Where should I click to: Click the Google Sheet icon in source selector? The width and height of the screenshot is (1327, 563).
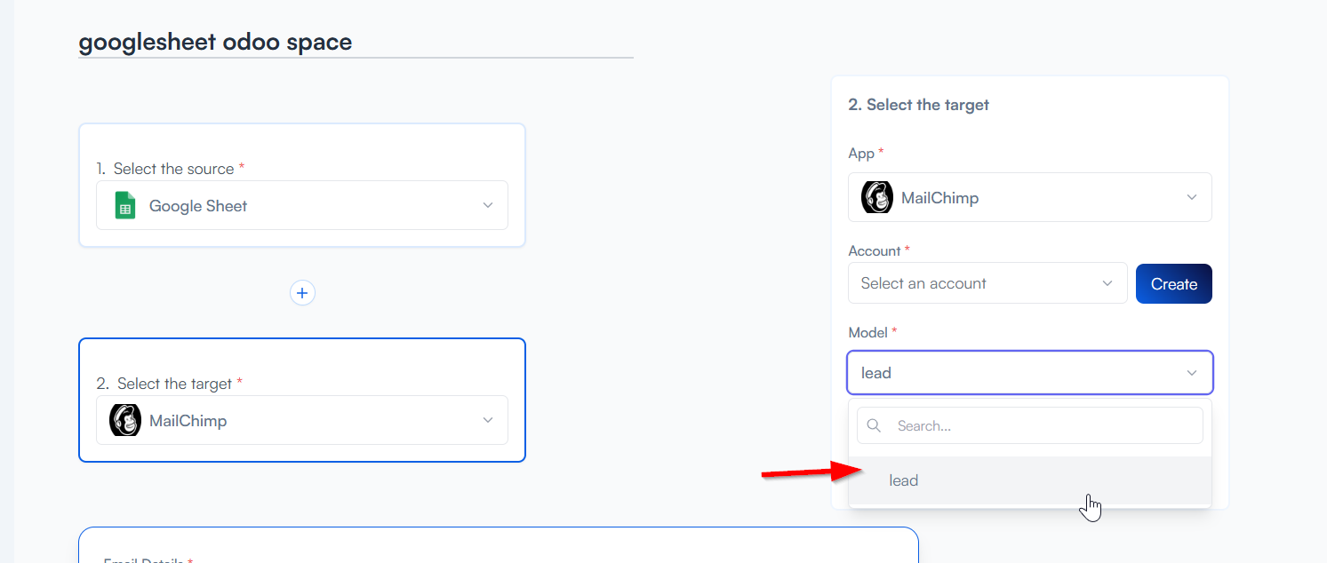click(125, 206)
